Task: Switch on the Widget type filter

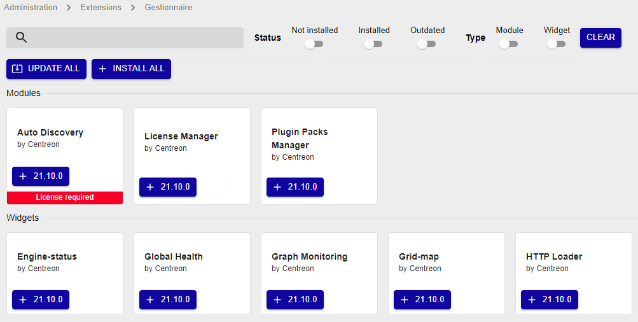Action: tap(556, 44)
